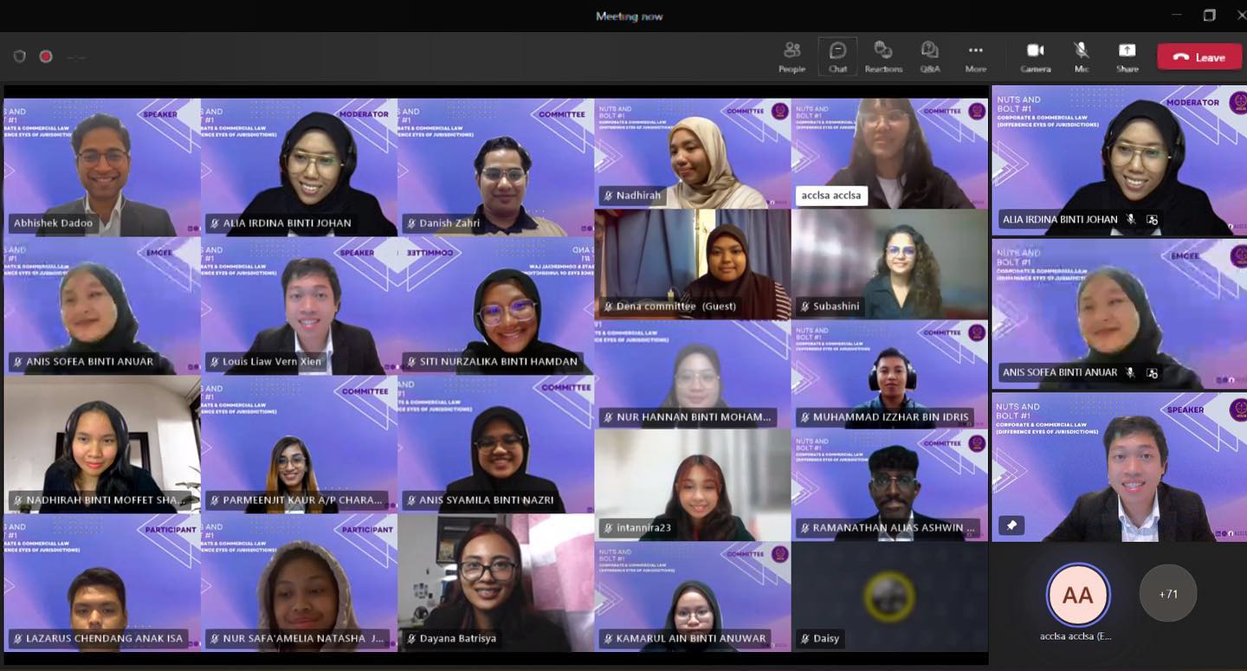This screenshot has width=1247, height=671.
Task: Click the shield security icon
Action: coord(19,56)
